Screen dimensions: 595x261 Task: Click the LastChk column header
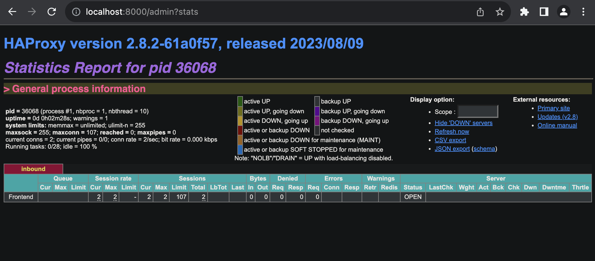441,187
